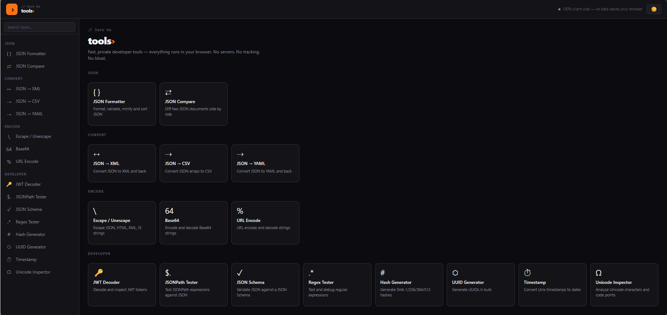Click the Unicode Inspector omega sidebar icon

coord(9,272)
